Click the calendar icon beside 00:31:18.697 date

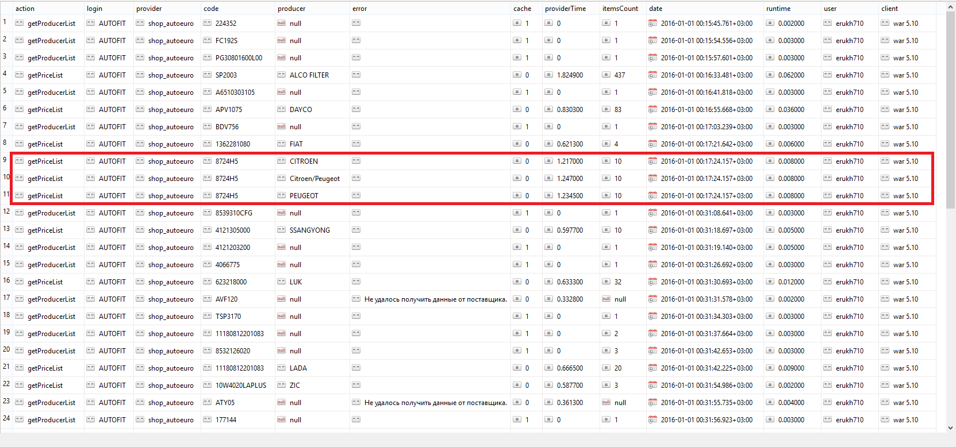pyautogui.click(x=652, y=230)
